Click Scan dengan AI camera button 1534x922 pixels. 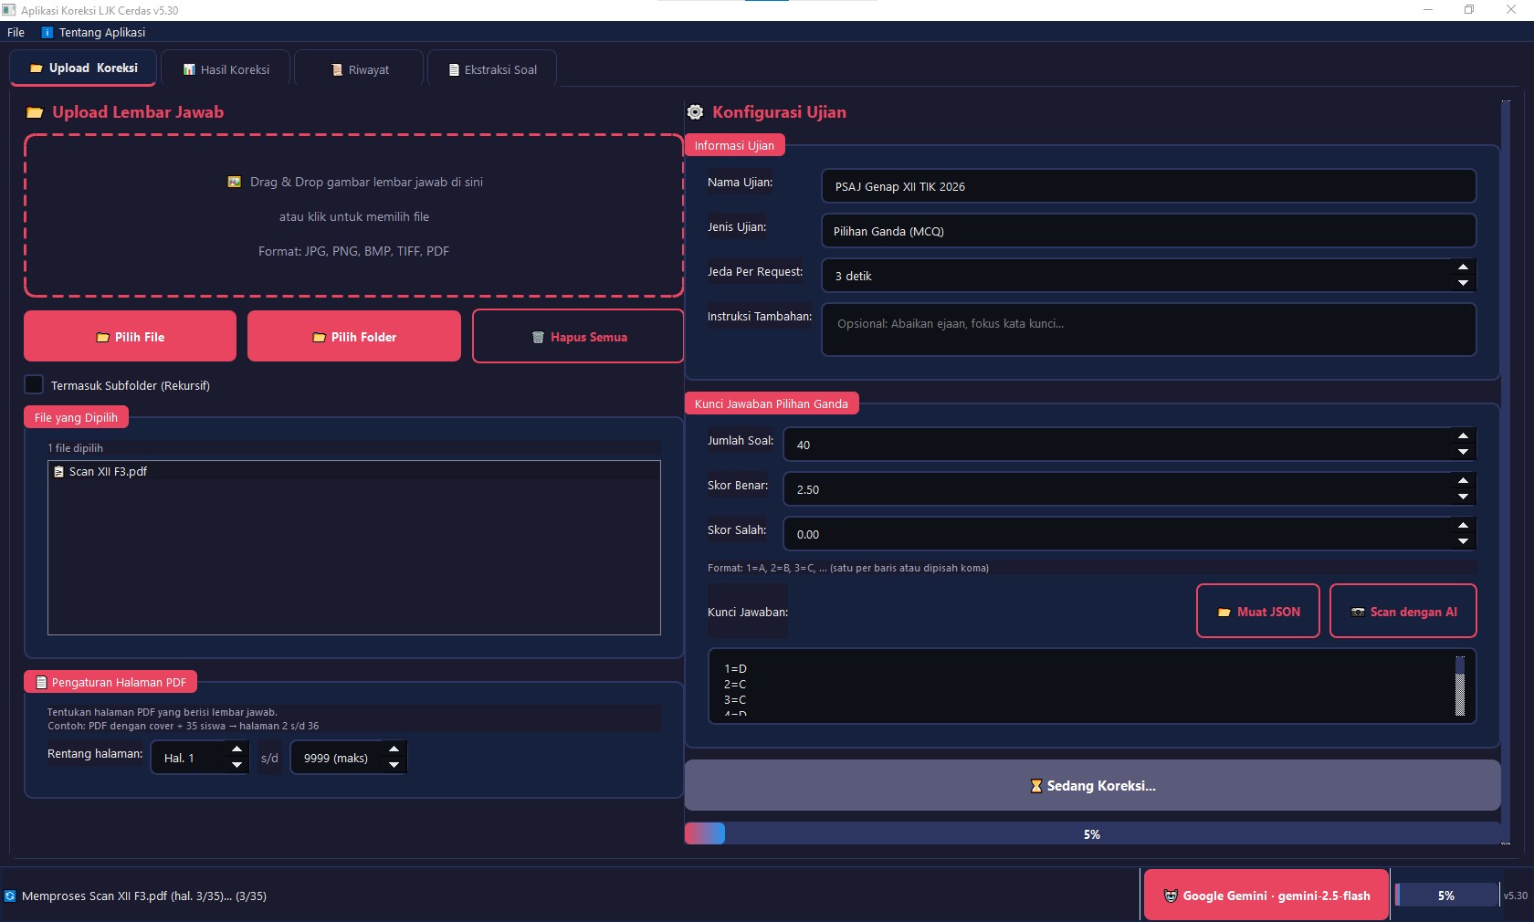tap(1403, 612)
